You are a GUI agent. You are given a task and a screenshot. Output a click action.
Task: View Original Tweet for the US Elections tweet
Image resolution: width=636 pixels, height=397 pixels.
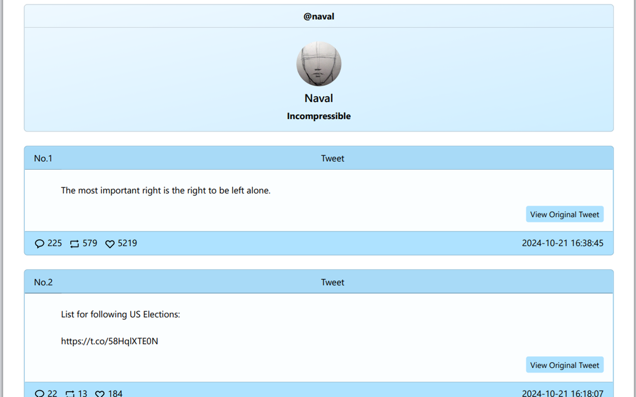click(x=565, y=365)
